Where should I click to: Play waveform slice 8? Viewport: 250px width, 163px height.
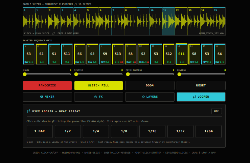(x=131, y=21)
